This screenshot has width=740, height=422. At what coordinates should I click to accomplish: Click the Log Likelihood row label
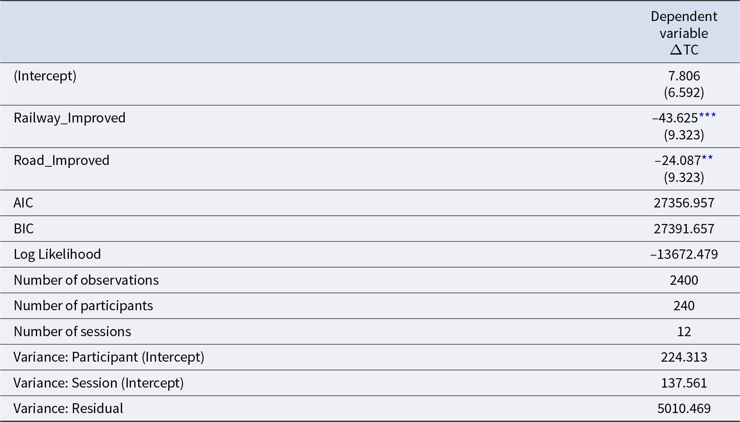[x=57, y=254]
